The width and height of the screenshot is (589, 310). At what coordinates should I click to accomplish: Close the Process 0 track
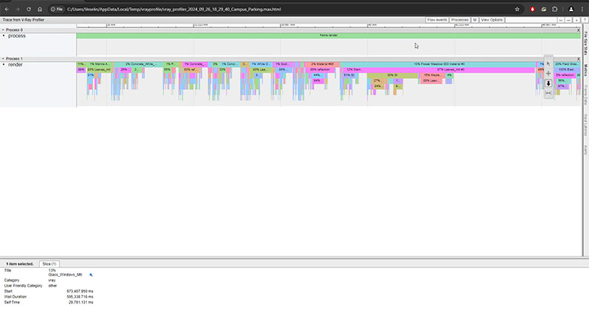coord(579,30)
